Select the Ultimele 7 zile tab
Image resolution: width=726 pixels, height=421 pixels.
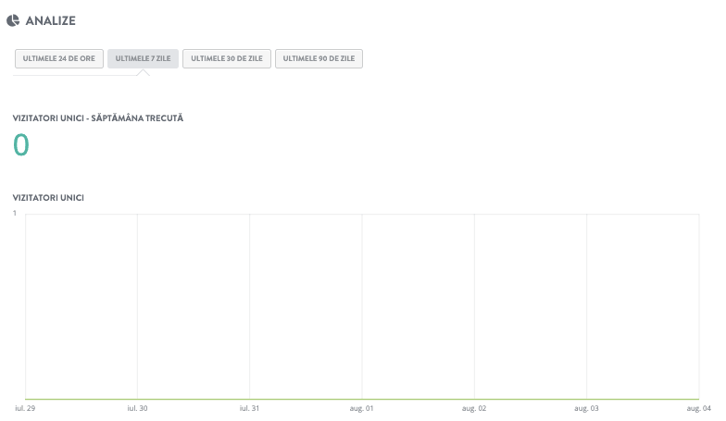(143, 59)
